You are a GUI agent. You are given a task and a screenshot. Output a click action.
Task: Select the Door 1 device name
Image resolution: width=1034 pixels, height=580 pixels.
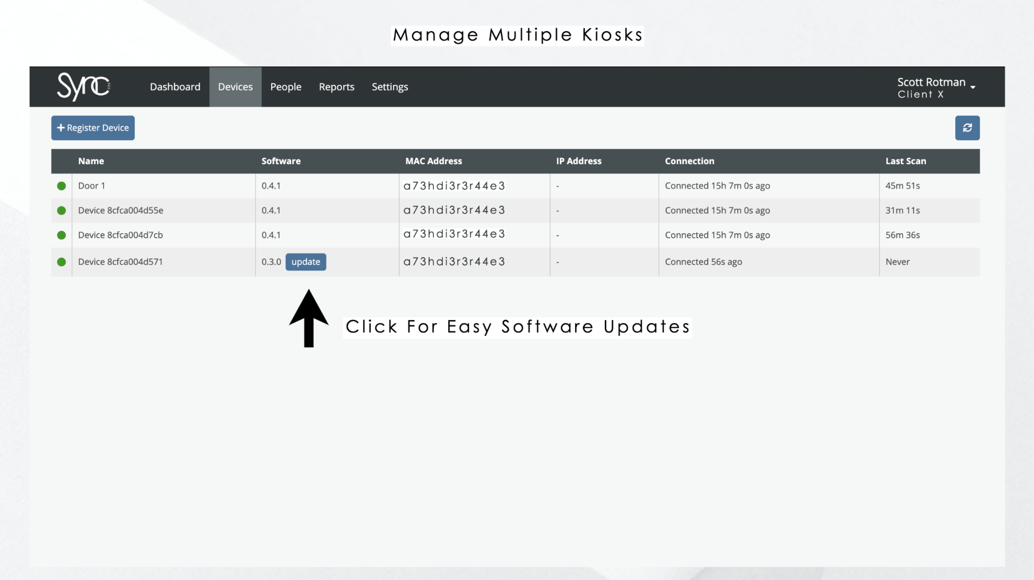pyautogui.click(x=91, y=186)
